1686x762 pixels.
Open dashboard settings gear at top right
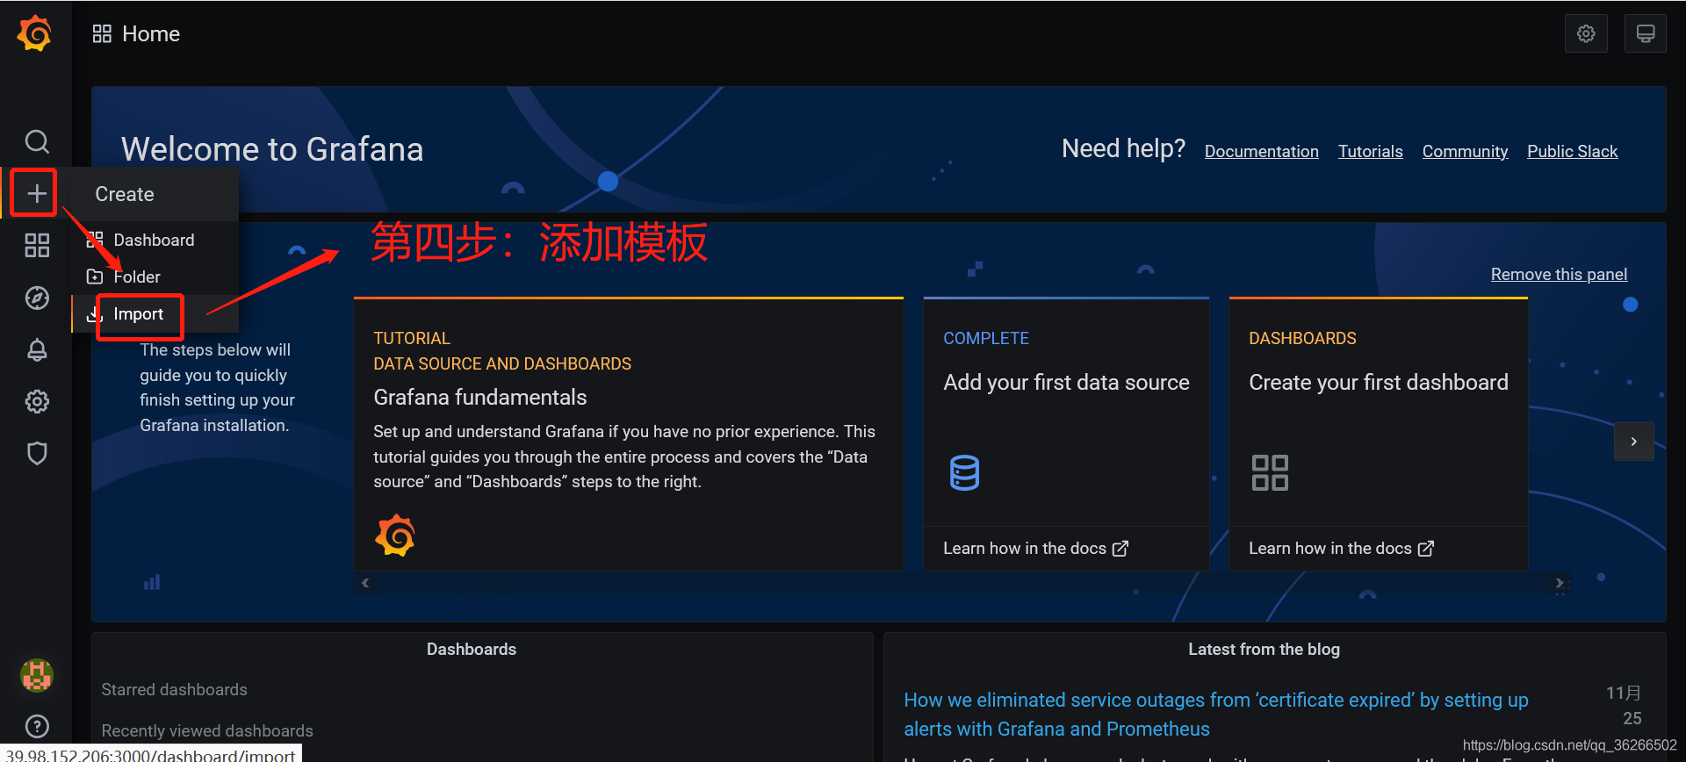tap(1586, 33)
